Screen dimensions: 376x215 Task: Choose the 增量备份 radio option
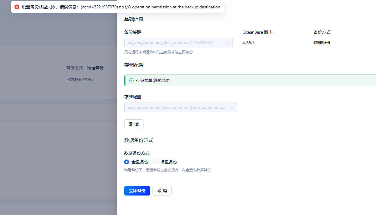(x=156, y=162)
